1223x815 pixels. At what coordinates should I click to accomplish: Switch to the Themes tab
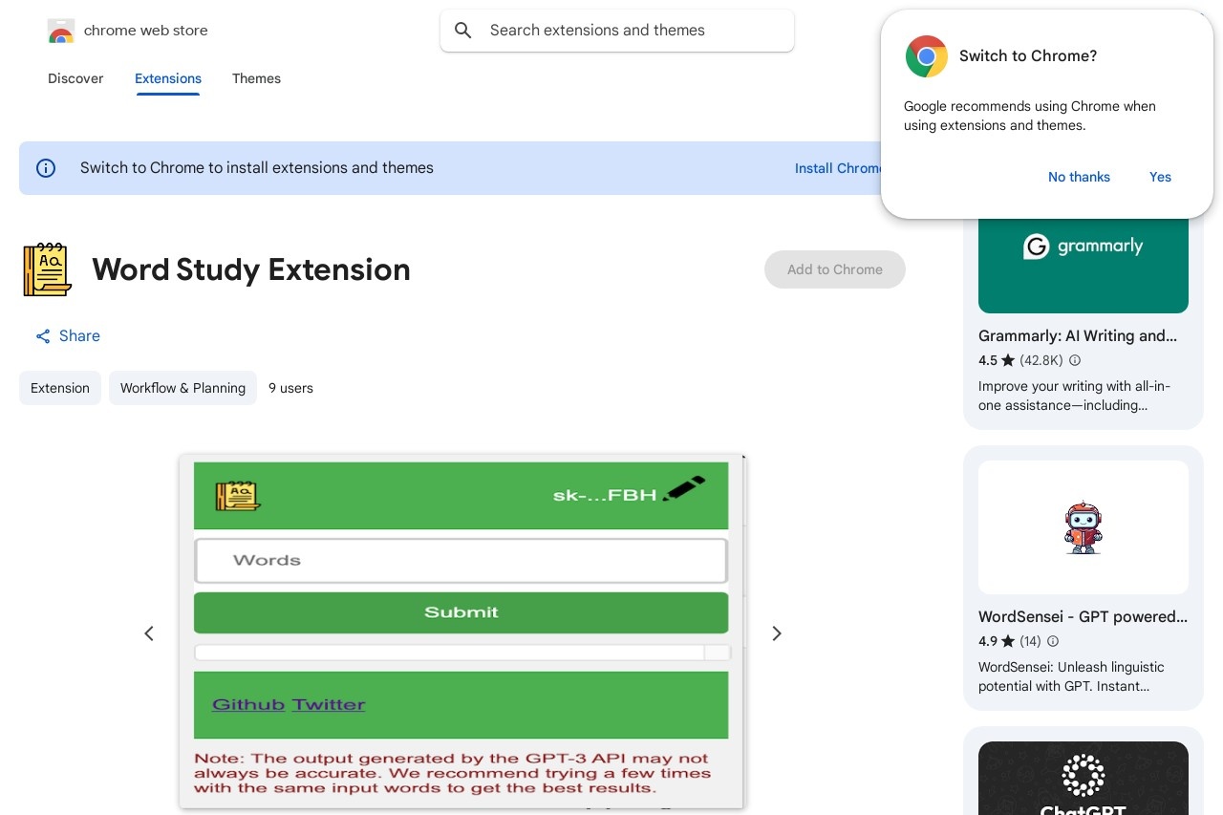click(x=256, y=78)
